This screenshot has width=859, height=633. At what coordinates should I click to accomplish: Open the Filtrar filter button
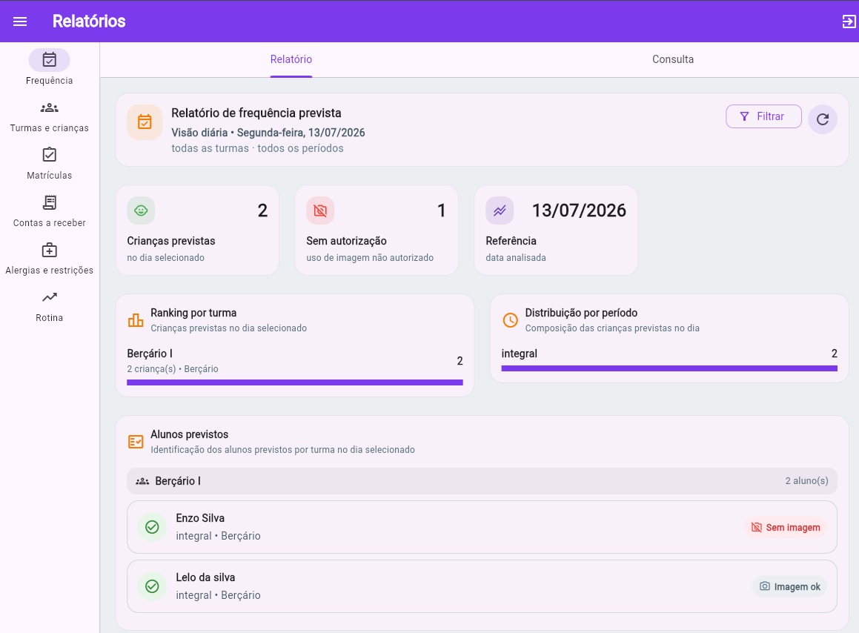tap(763, 116)
